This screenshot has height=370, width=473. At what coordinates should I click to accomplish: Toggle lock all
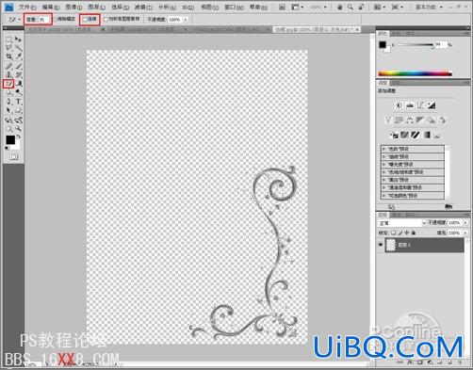click(x=414, y=233)
